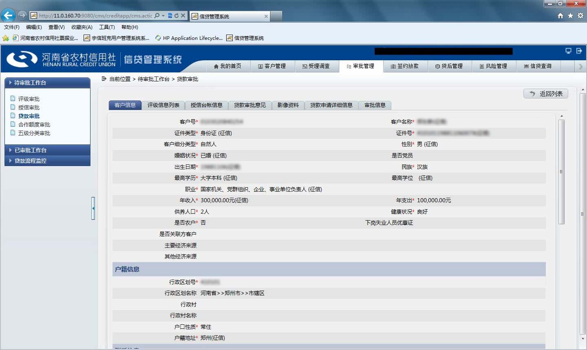
Task: Click 待审批工作台 in breadcrumb
Action: (154, 79)
